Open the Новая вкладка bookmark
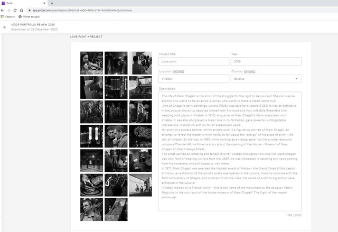Viewport: 338px width, 232px height. click(x=29, y=16)
